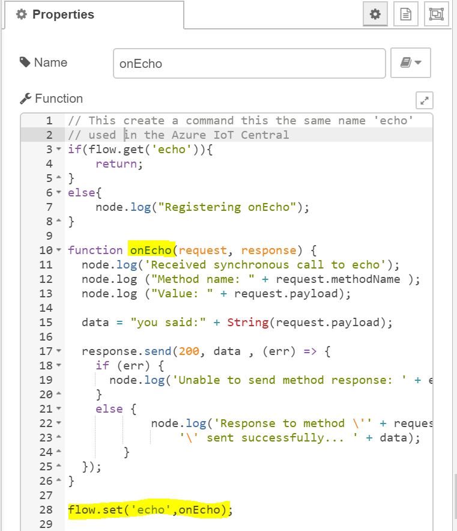Expand the function editor to full size

point(424,100)
